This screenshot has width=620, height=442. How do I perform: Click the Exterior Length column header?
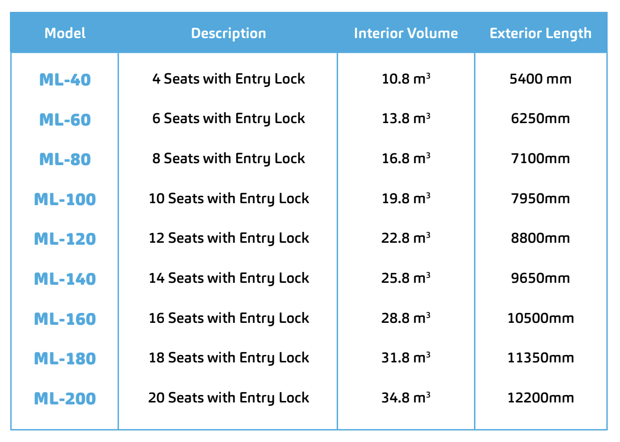pyautogui.click(x=540, y=33)
